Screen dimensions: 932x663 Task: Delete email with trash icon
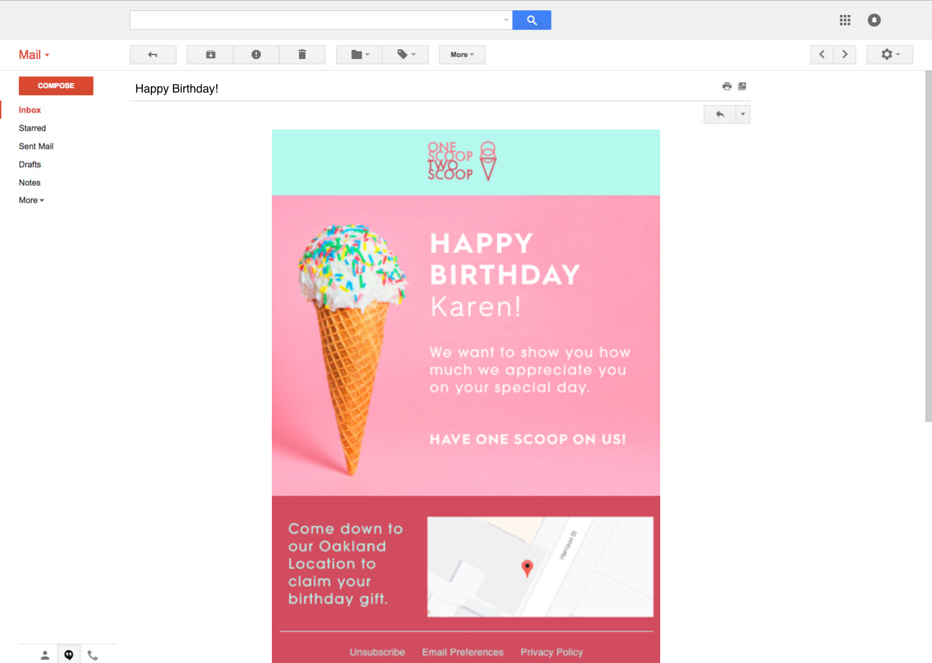click(x=302, y=54)
